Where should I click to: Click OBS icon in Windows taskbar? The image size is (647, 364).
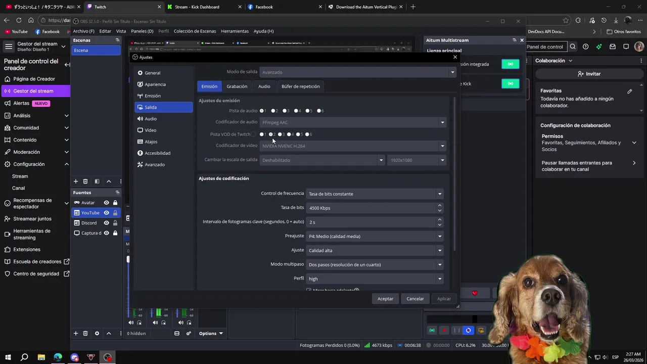click(108, 357)
